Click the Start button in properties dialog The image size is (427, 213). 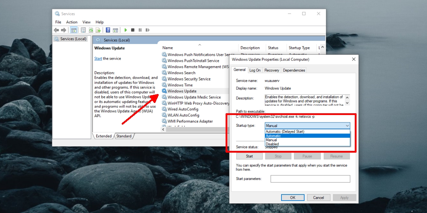[x=249, y=156]
